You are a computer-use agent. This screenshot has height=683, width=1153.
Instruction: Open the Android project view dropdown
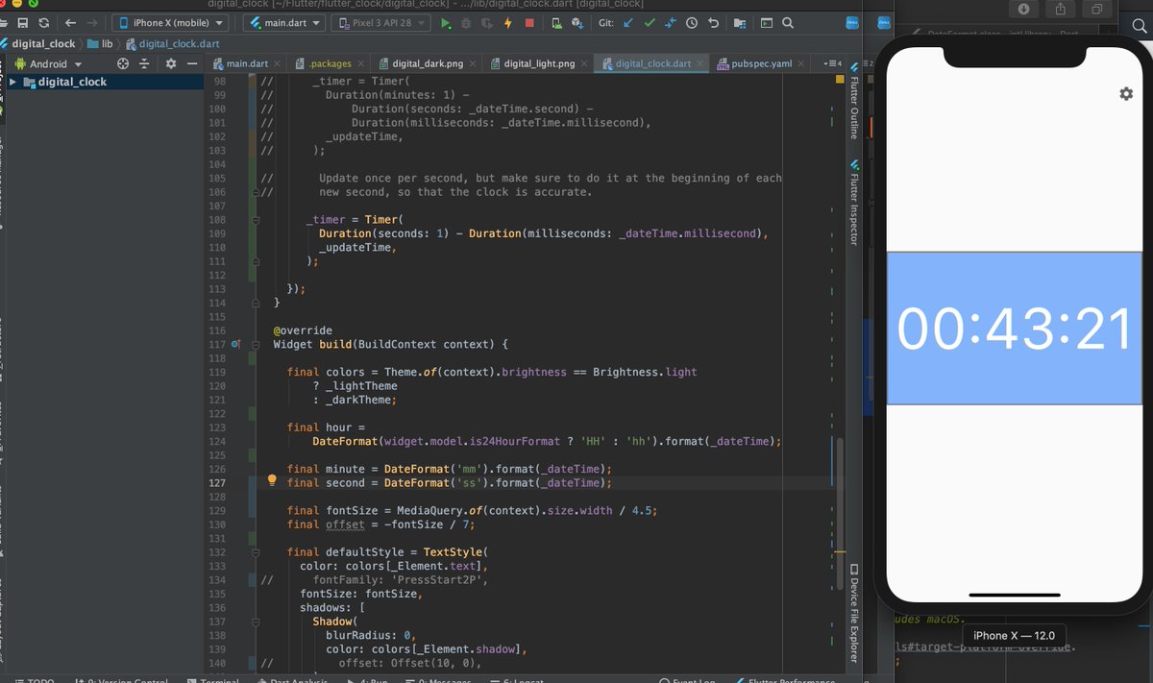pyautogui.click(x=49, y=64)
